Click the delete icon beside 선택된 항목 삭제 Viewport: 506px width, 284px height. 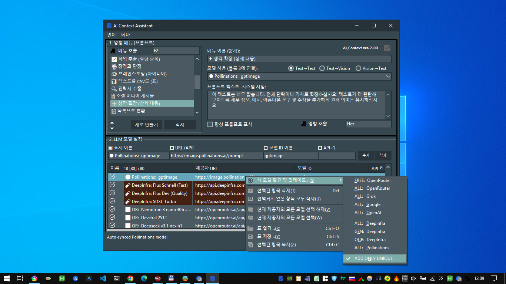pyautogui.click(x=250, y=191)
